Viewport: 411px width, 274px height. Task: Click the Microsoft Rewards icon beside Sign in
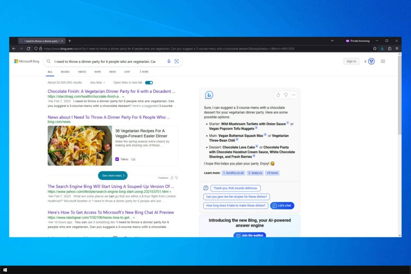(371, 61)
